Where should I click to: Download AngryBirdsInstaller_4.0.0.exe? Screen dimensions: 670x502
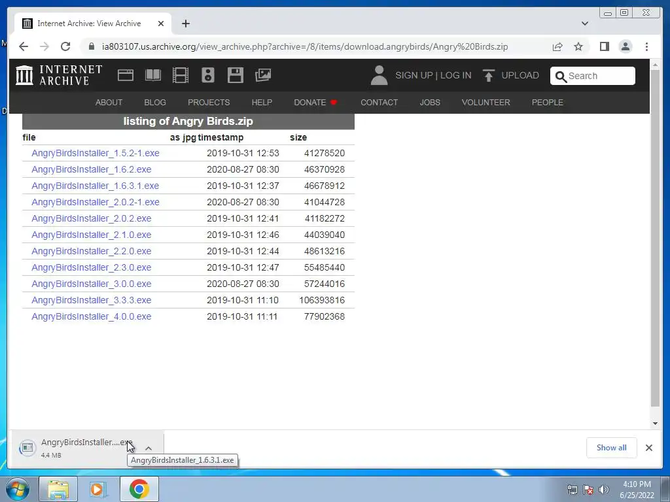92,317
